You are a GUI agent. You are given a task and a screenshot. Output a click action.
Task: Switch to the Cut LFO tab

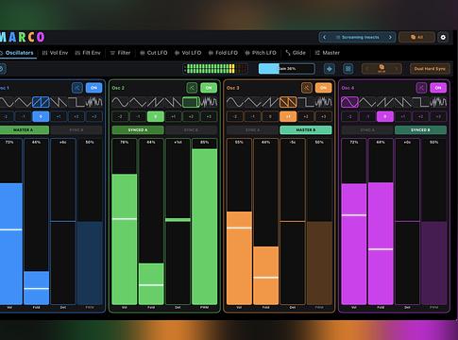pos(154,53)
